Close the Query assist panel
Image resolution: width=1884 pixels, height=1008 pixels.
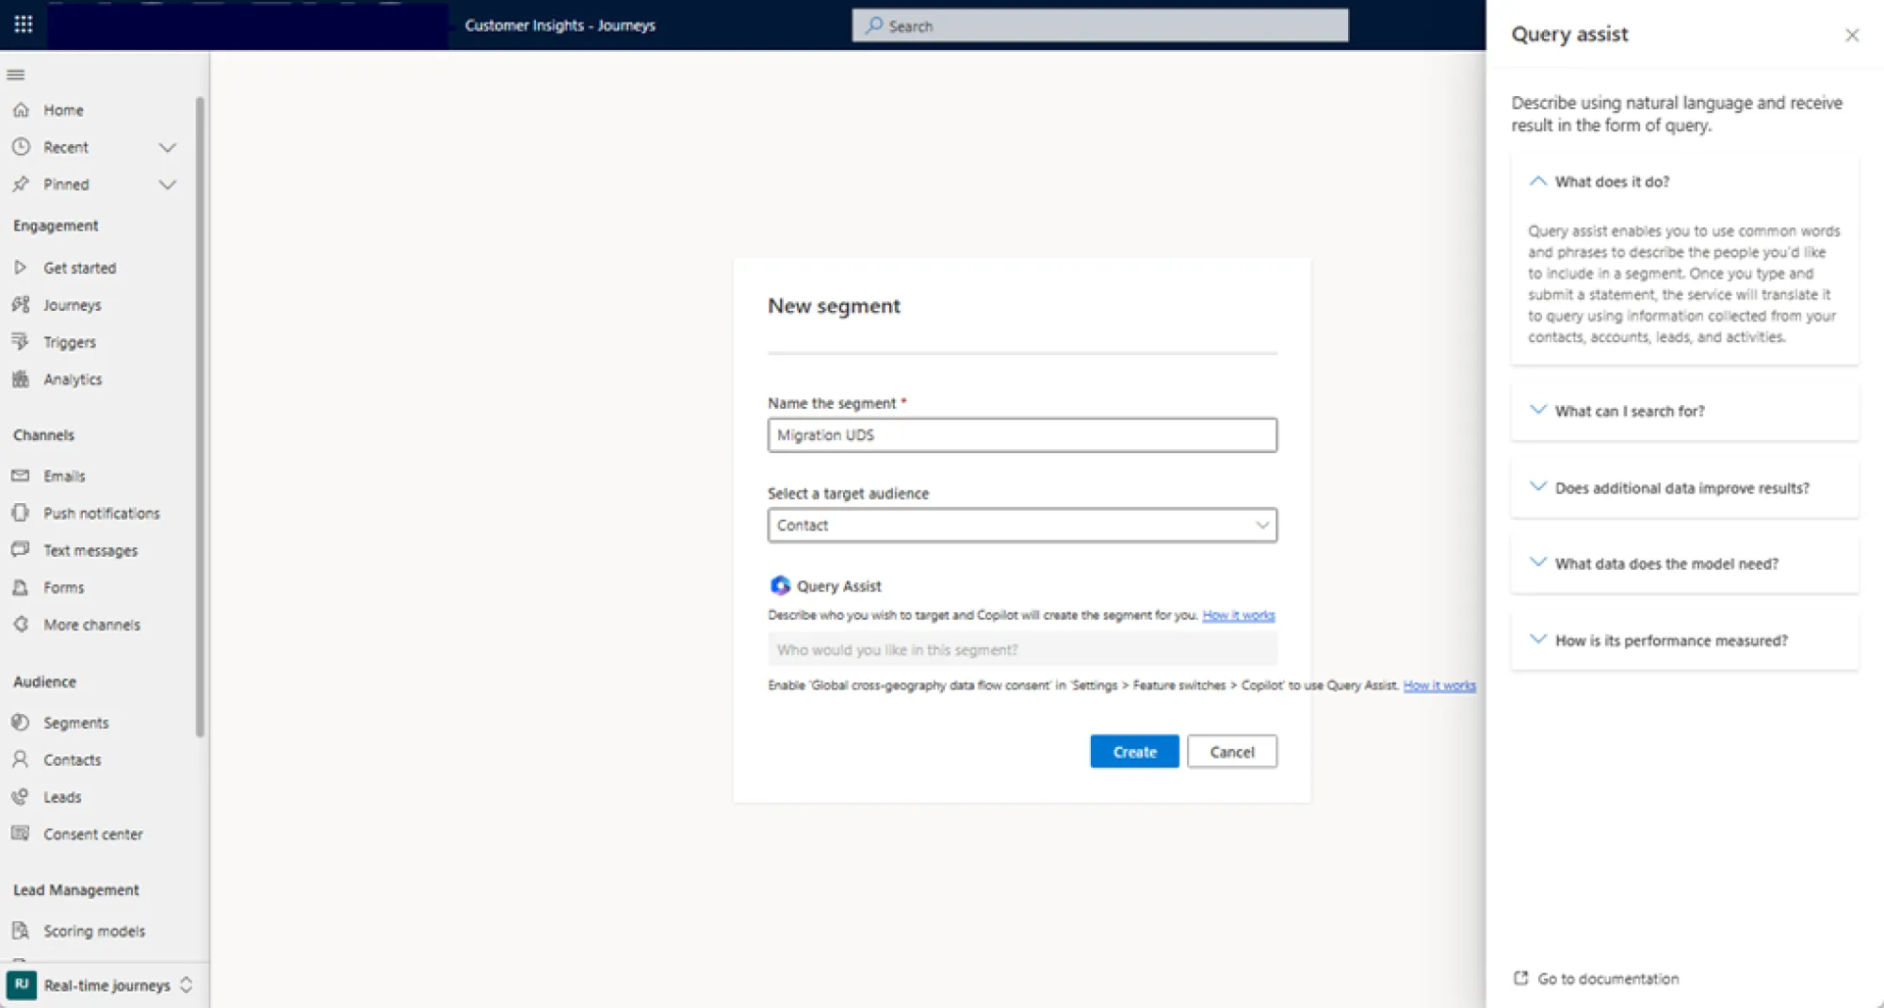click(1852, 35)
